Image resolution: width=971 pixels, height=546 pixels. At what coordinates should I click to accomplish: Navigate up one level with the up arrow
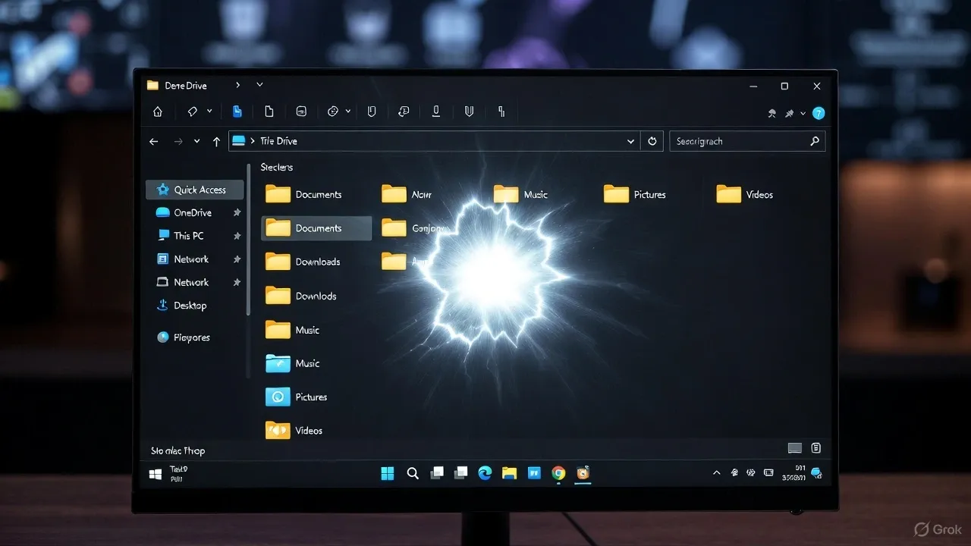(x=216, y=141)
